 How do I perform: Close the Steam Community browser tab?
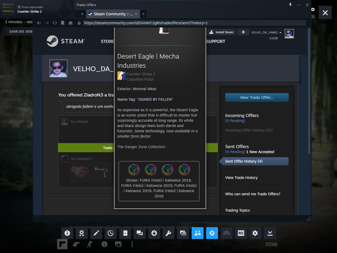pos(136,14)
